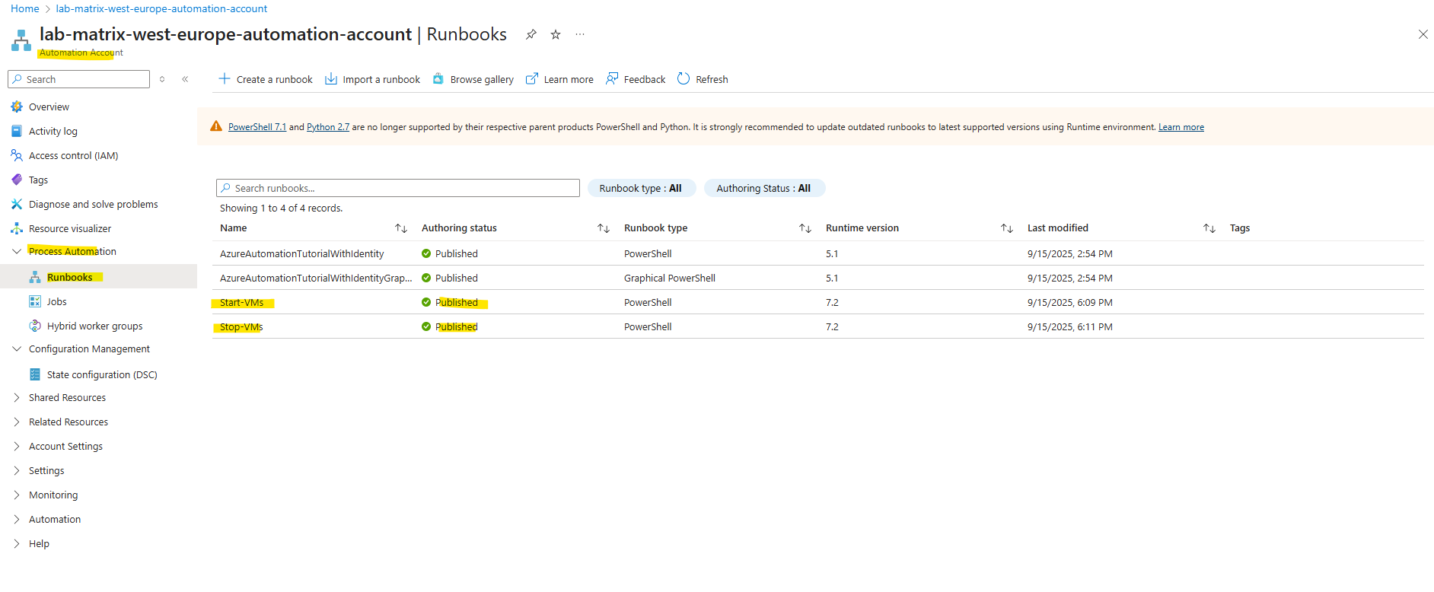Pin the Runbooks page icon

tap(531, 34)
